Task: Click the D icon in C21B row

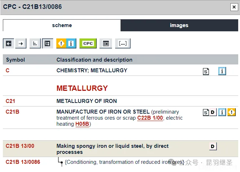Action: 213,113
